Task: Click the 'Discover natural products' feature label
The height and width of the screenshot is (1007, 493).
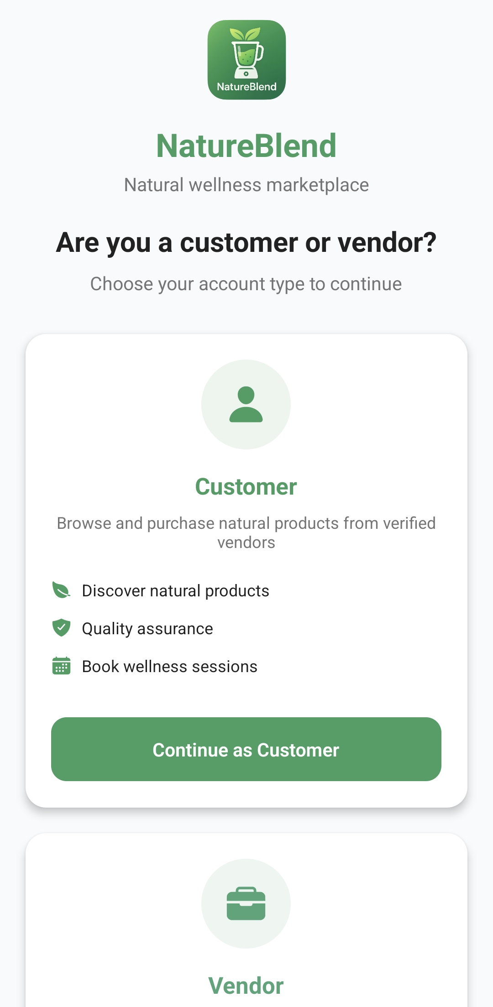Action: [x=176, y=591]
